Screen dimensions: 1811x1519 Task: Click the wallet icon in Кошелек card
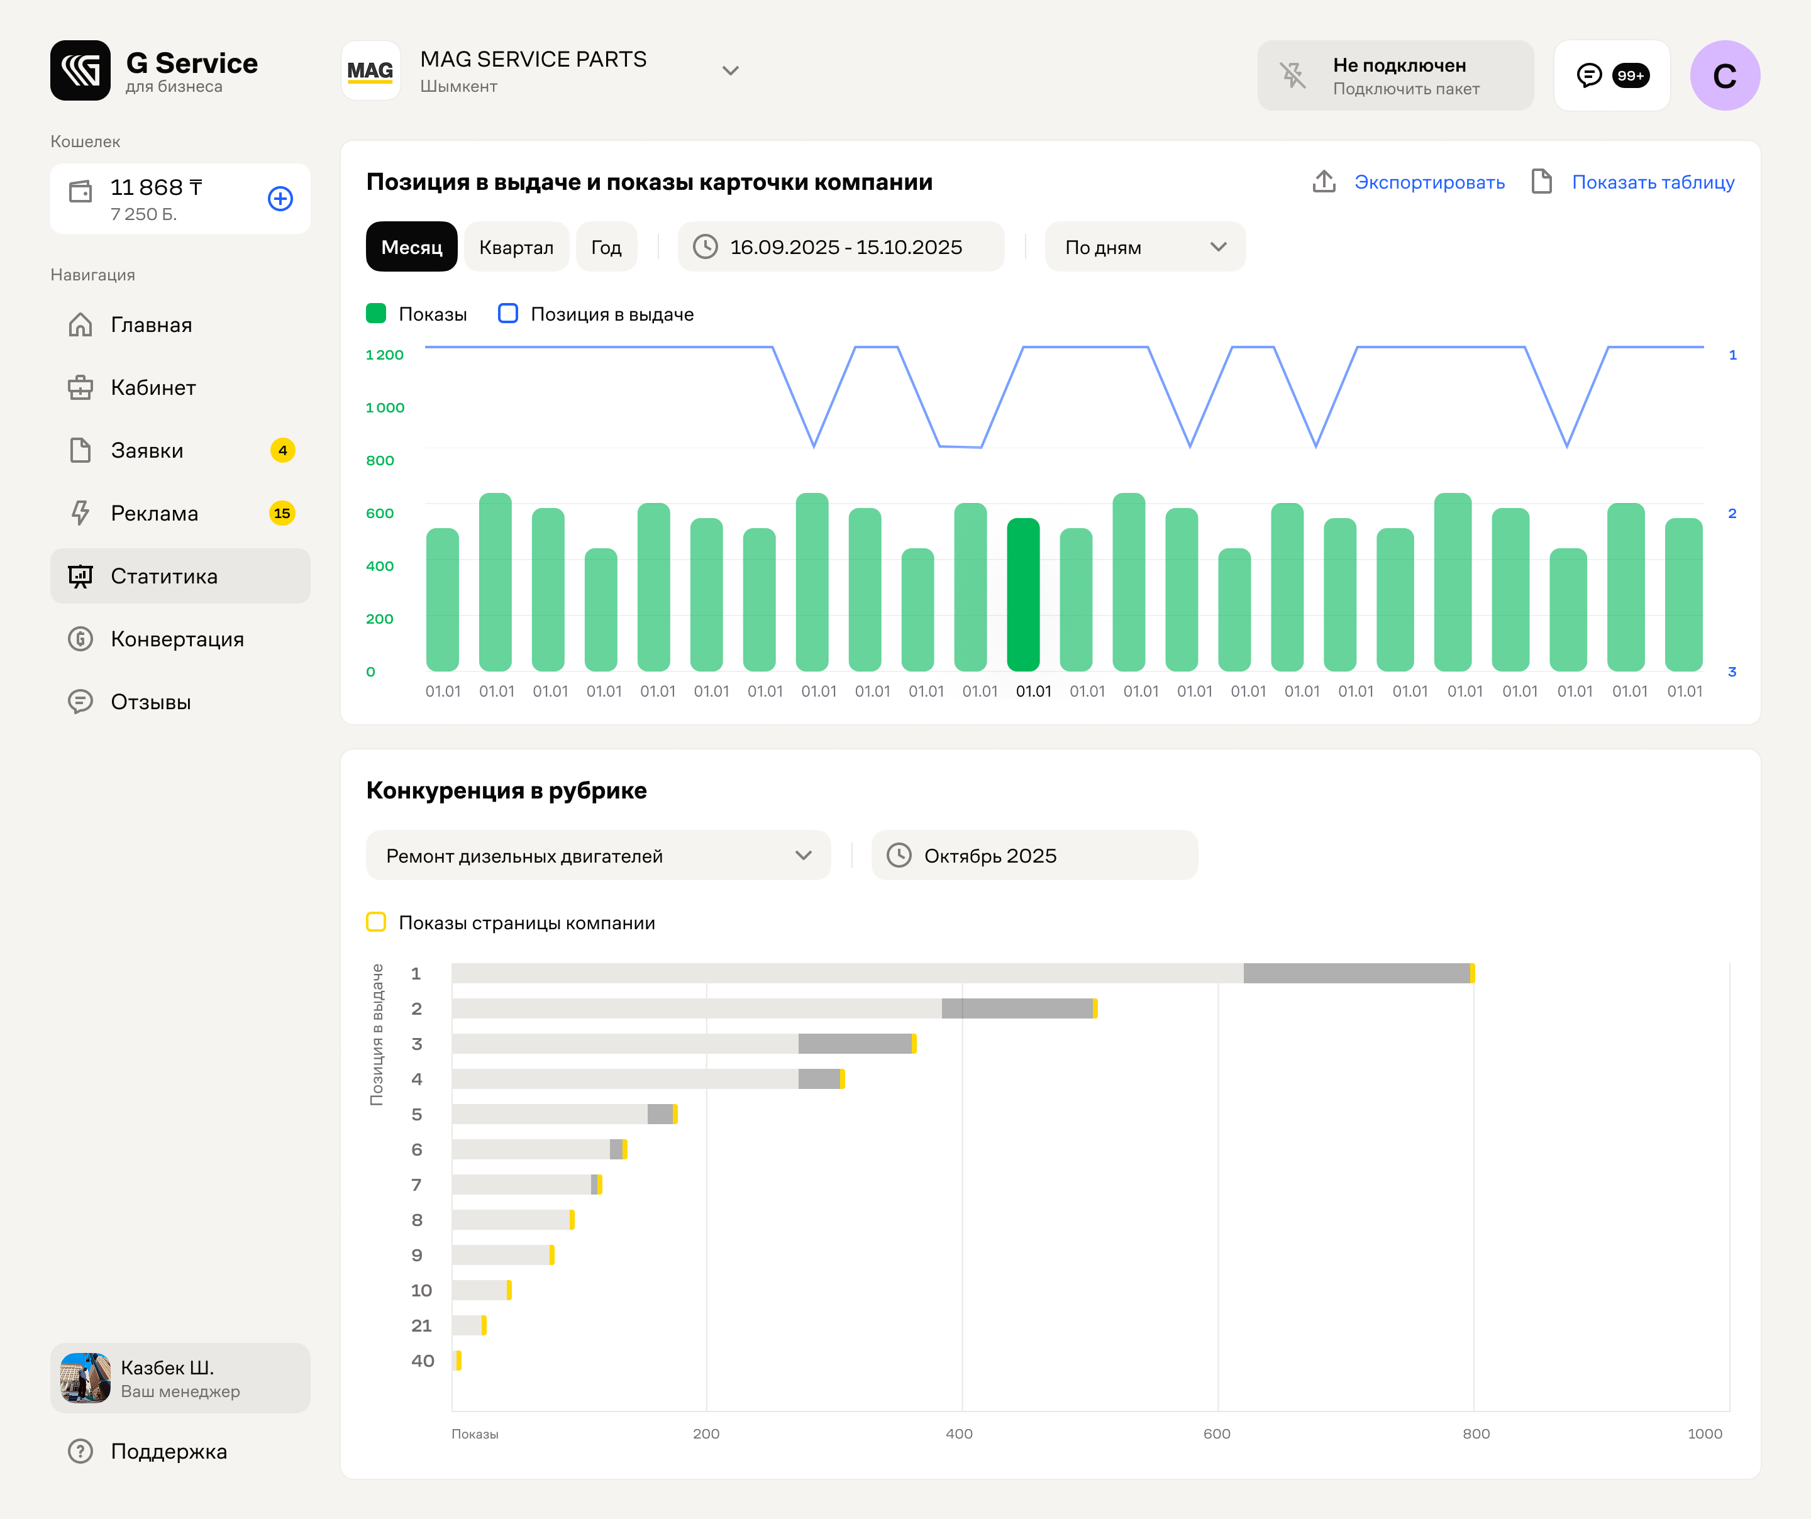(80, 191)
